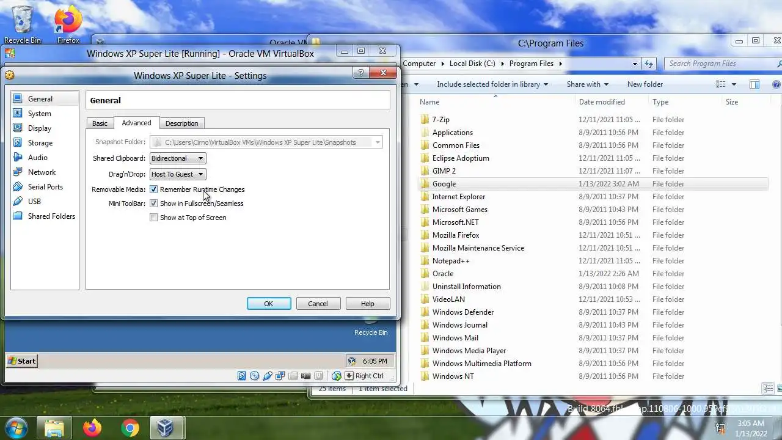Click the network adapters icon in VirtualBox status bar
Image resolution: width=782 pixels, height=440 pixels.
[280, 376]
